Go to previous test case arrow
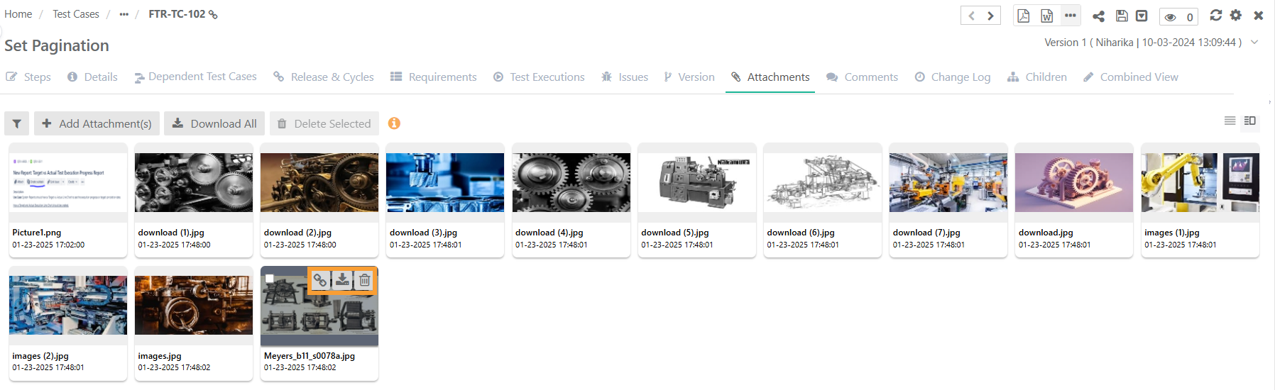Screen dimensions: 1275x390 point(971,16)
